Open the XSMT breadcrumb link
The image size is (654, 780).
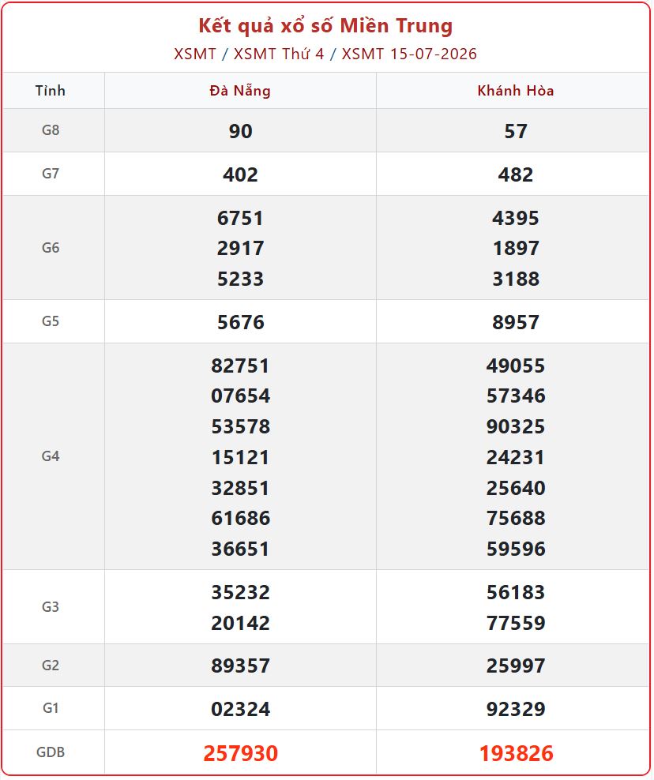tap(194, 54)
